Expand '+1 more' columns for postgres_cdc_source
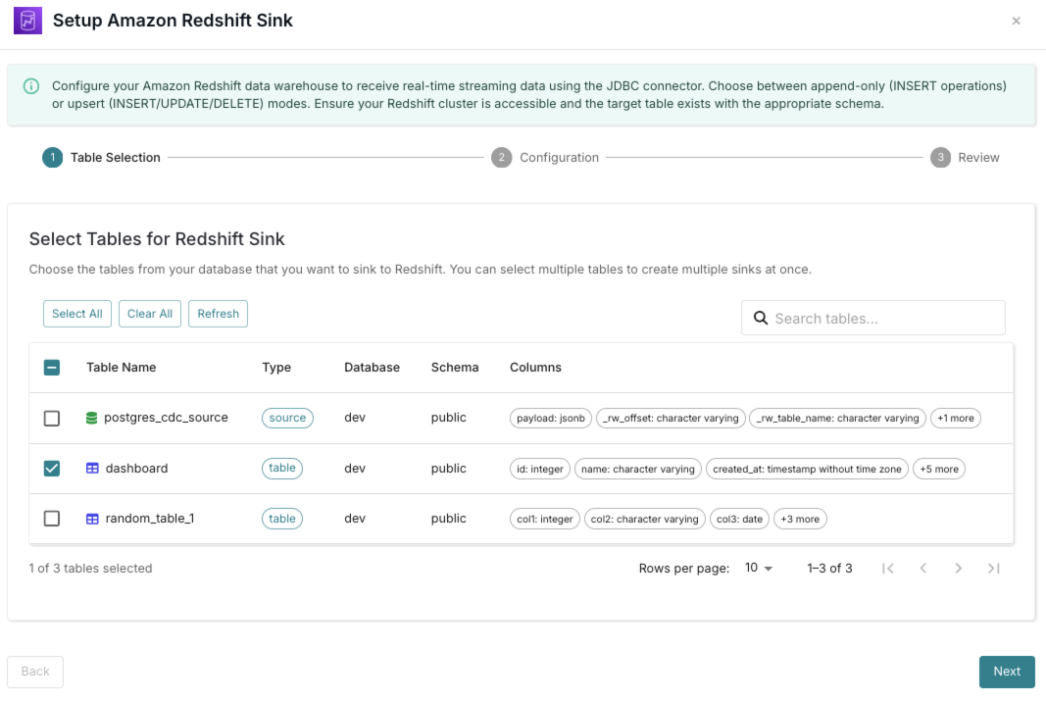 pyautogui.click(x=955, y=419)
